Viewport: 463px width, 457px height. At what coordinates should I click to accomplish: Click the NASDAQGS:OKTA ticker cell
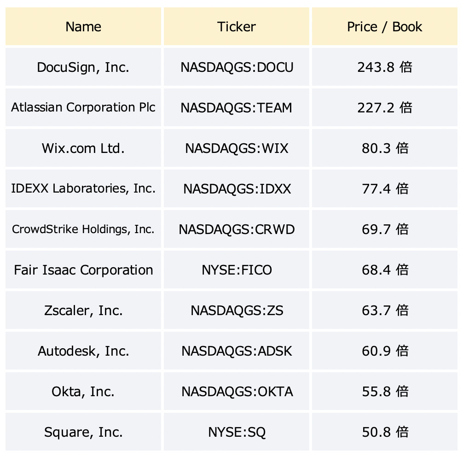(237, 391)
